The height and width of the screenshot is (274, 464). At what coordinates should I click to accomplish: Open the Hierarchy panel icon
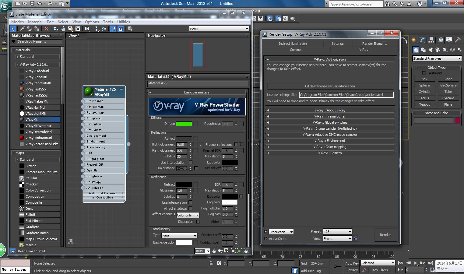coord(431,40)
